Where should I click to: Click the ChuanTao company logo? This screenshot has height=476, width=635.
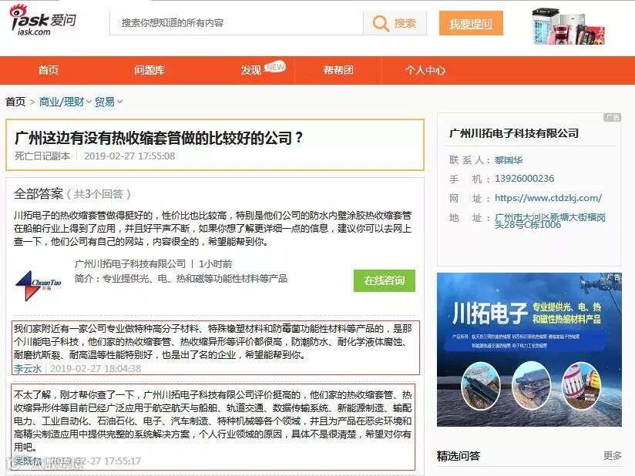37,285
